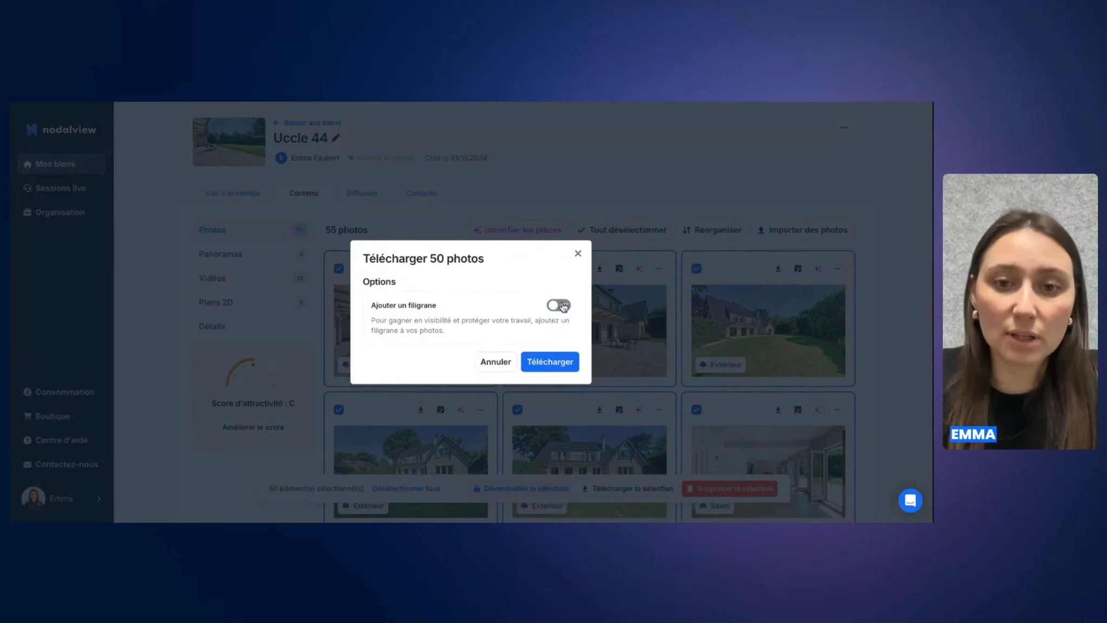1107x623 pixels.
Task: Open more options on Salon photo card
Action: click(837, 410)
